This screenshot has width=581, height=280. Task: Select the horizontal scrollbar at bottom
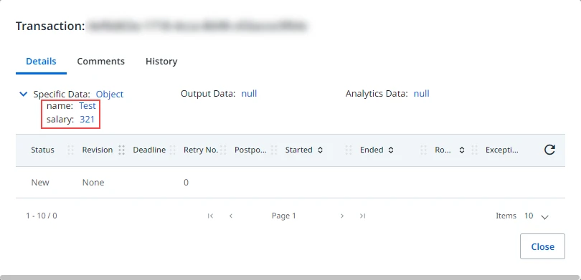[290, 277]
